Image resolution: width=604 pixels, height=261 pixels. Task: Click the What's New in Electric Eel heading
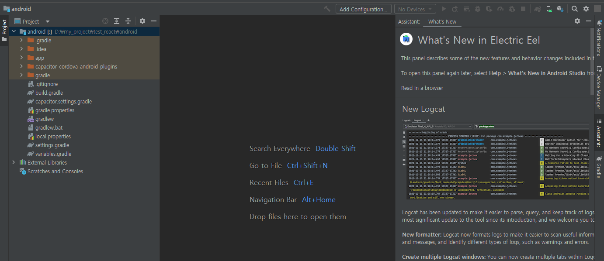[x=479, y=40]
